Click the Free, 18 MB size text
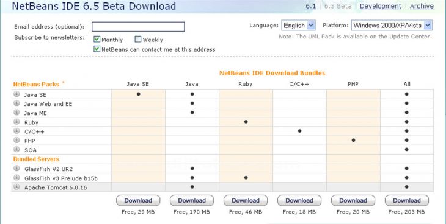Screen dimensions: 446x224 tap(299, 212)
